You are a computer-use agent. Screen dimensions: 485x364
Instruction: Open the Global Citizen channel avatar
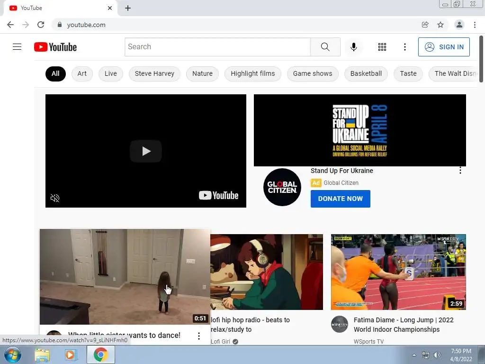click(x=282, y=187)
